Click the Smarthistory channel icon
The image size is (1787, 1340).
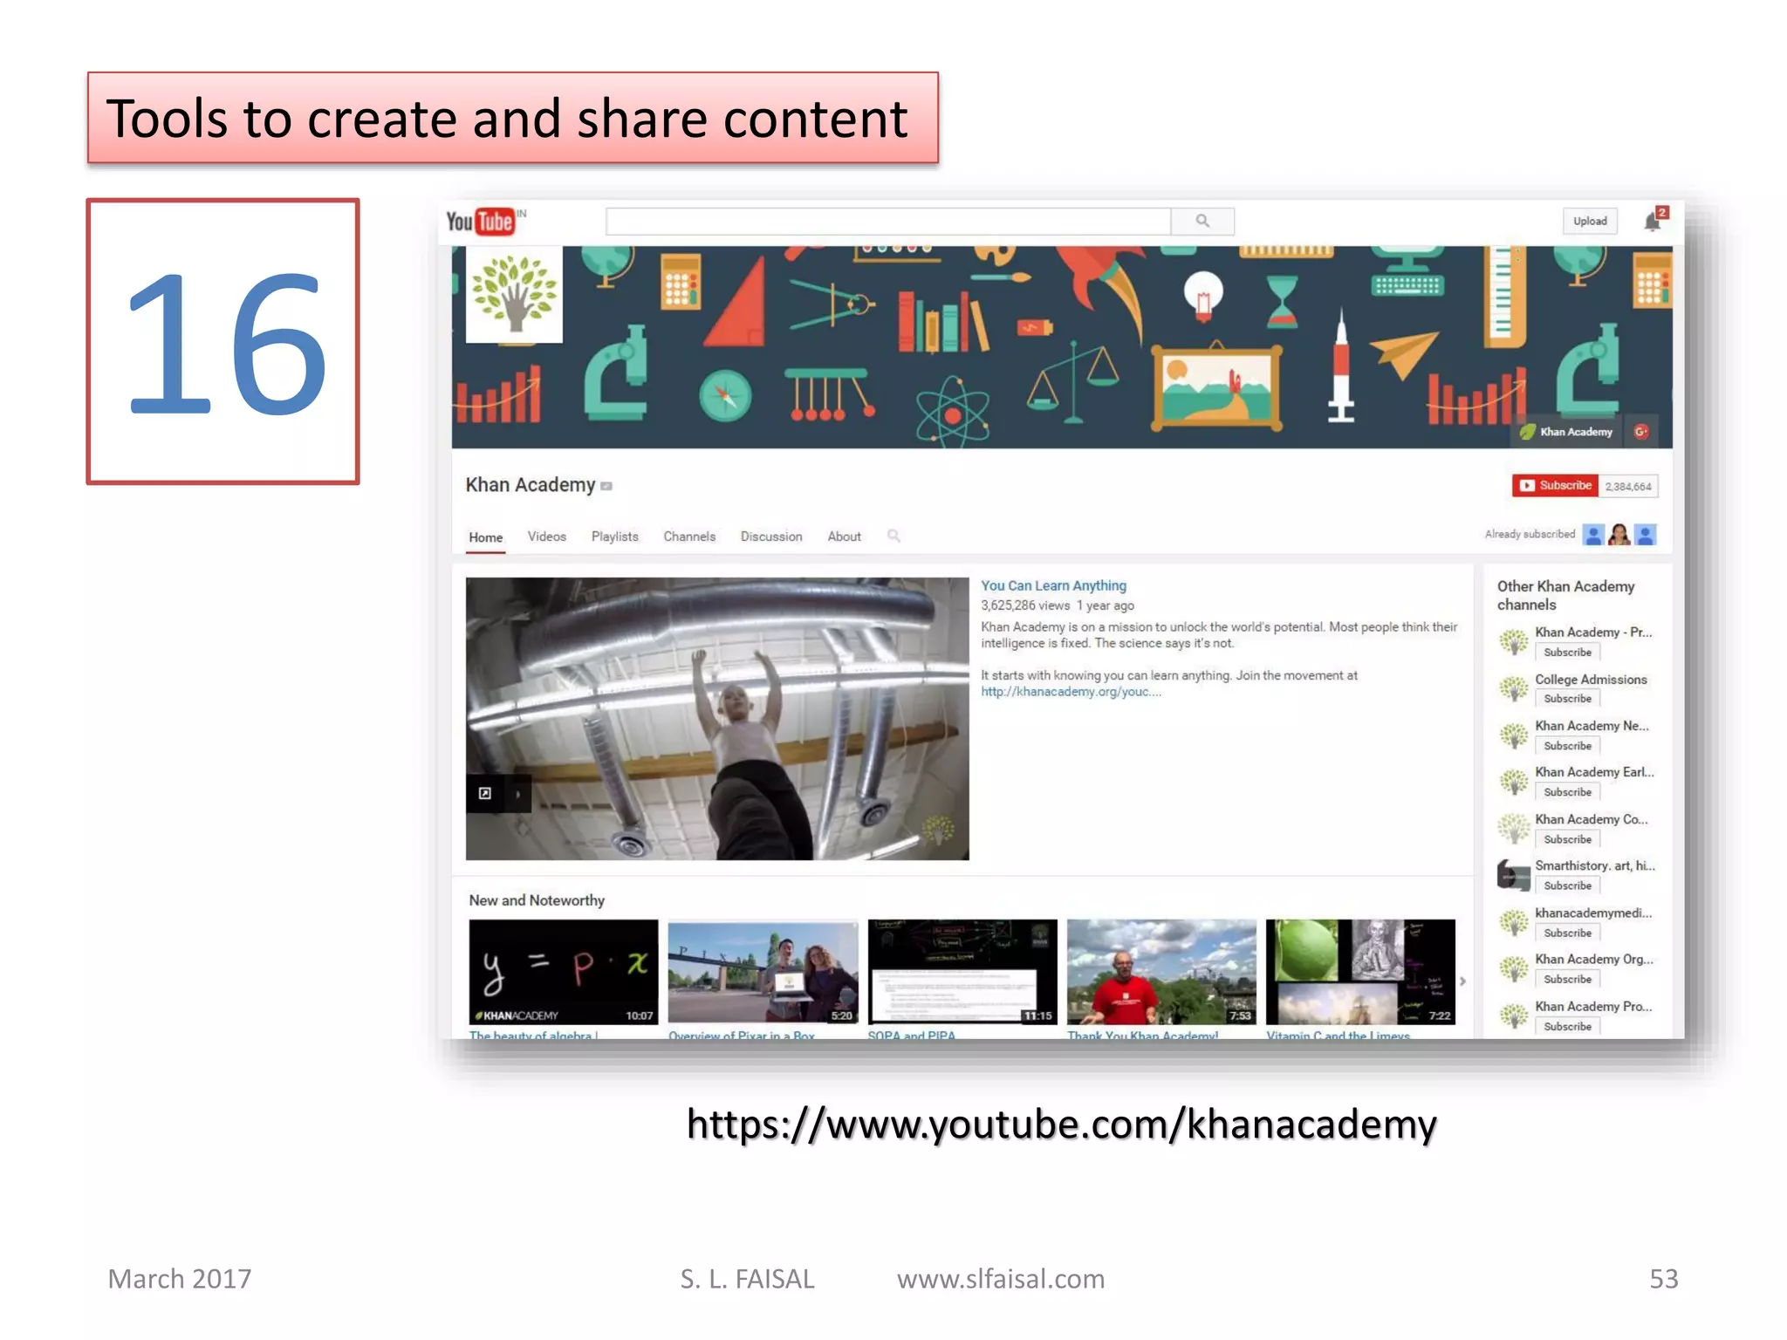(1513, 875)
